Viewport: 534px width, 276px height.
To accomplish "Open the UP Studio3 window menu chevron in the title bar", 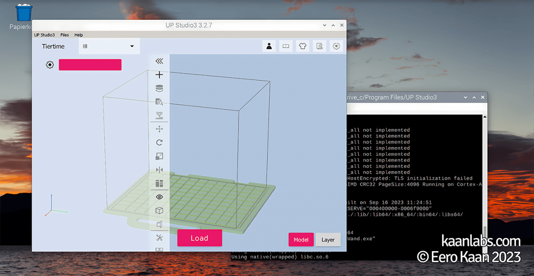I will pyautogui.click(x=325, y=25).
